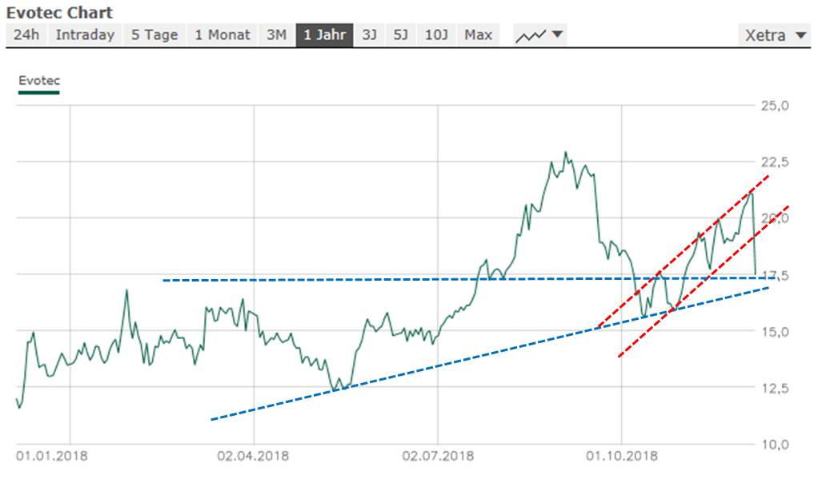Toggle the Evotec series in the legend
This screenshot has height=487, width=818.
coord(39,81)
